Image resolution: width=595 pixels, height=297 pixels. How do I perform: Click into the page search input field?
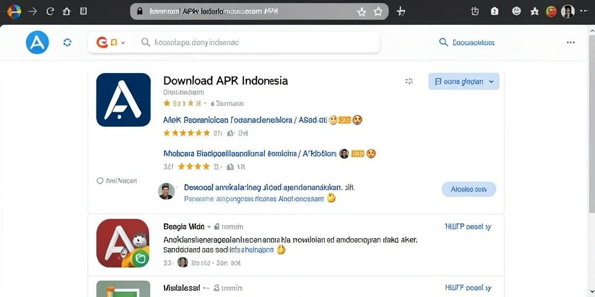click(x=258, y=42)
